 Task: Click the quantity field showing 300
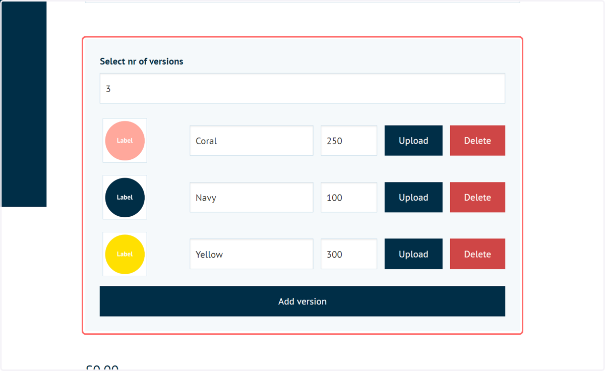click(349, 254)
